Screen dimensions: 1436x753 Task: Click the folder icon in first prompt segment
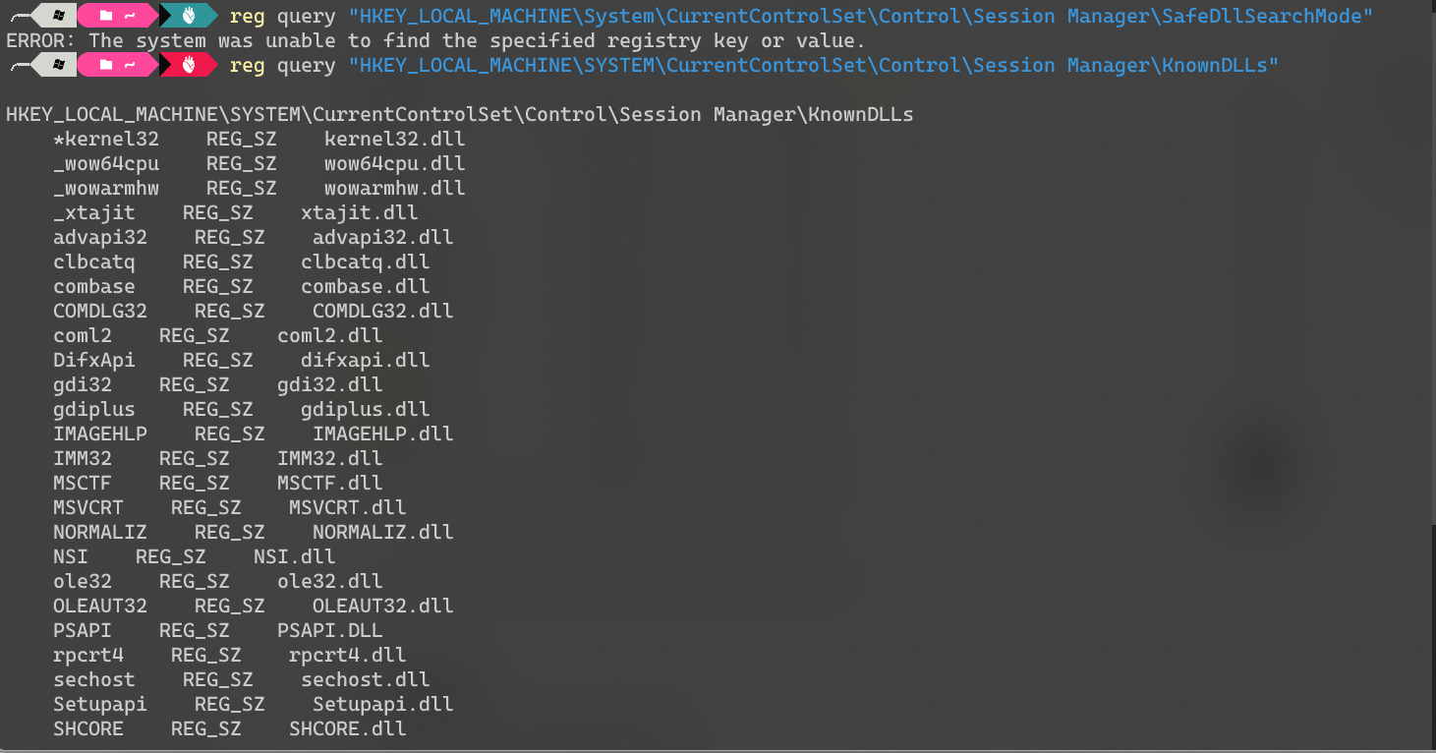click(x=106, y=16)
